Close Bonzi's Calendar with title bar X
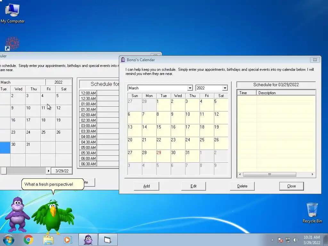 click(315, 60)
